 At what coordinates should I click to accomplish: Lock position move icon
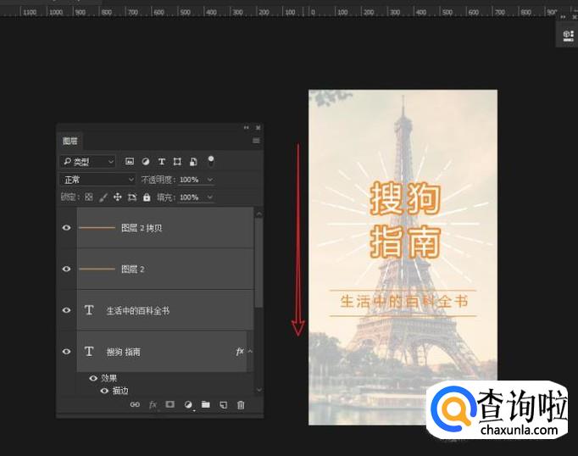coord(117,197)
